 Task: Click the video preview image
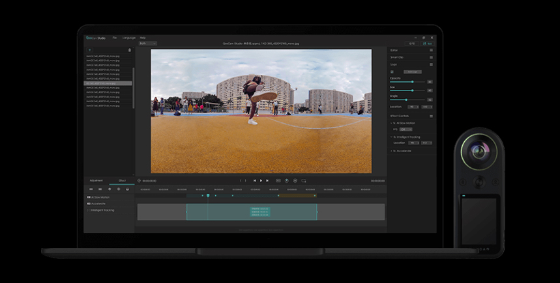pyautogui.click(x=261, y=111)
